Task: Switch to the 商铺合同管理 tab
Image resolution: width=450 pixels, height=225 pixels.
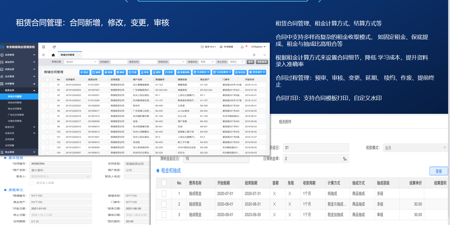Action: [67, 55]
